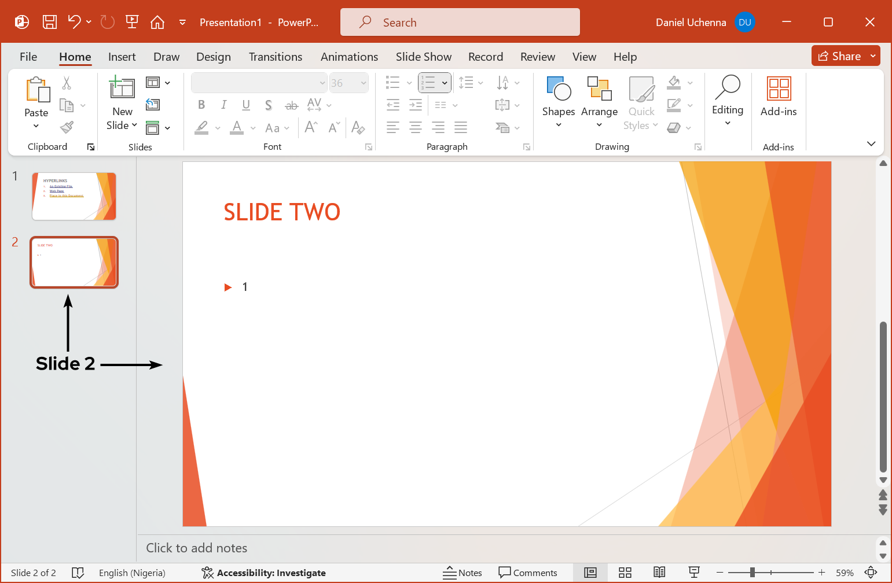
Task: Select slide 1 thumbnail
Action: [74, 196]
